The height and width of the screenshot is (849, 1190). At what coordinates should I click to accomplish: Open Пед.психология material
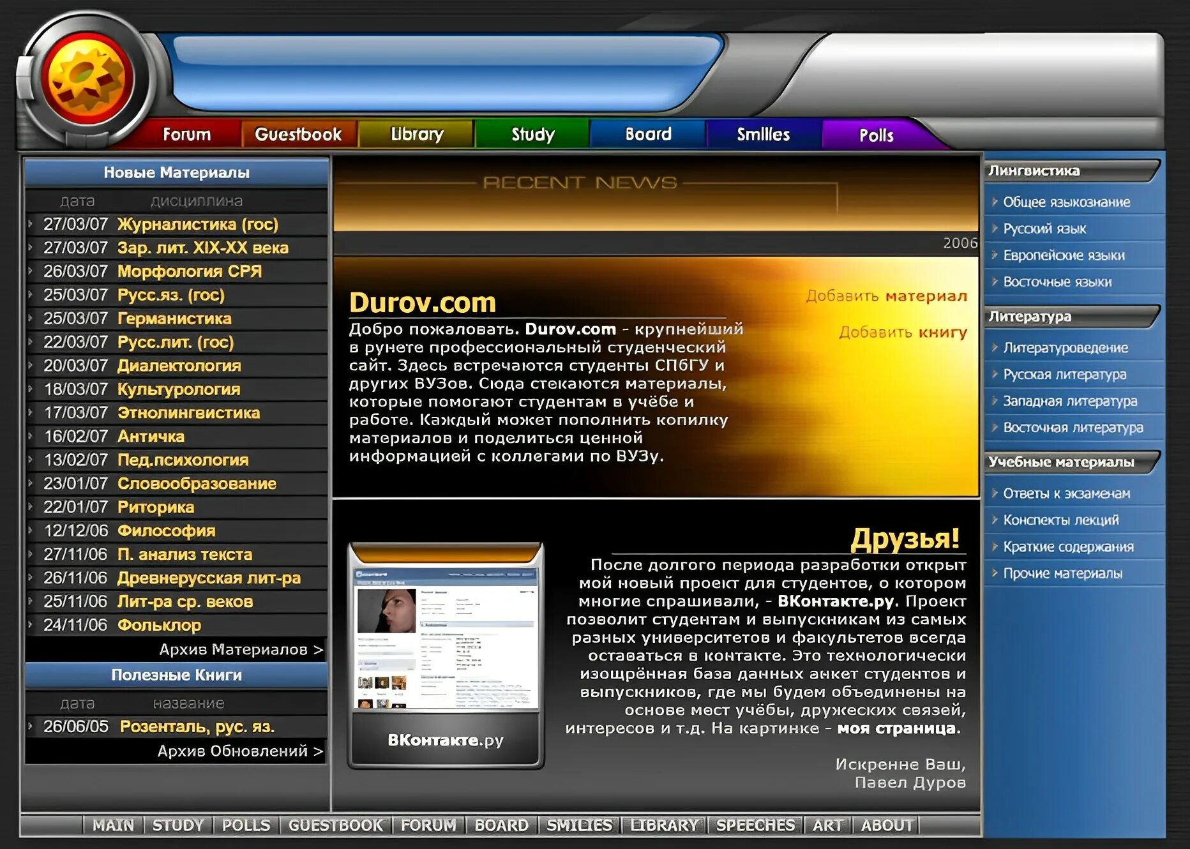(x=183, y=460)
